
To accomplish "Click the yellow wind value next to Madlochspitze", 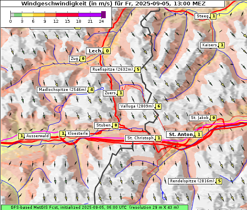I will [91, 90].
